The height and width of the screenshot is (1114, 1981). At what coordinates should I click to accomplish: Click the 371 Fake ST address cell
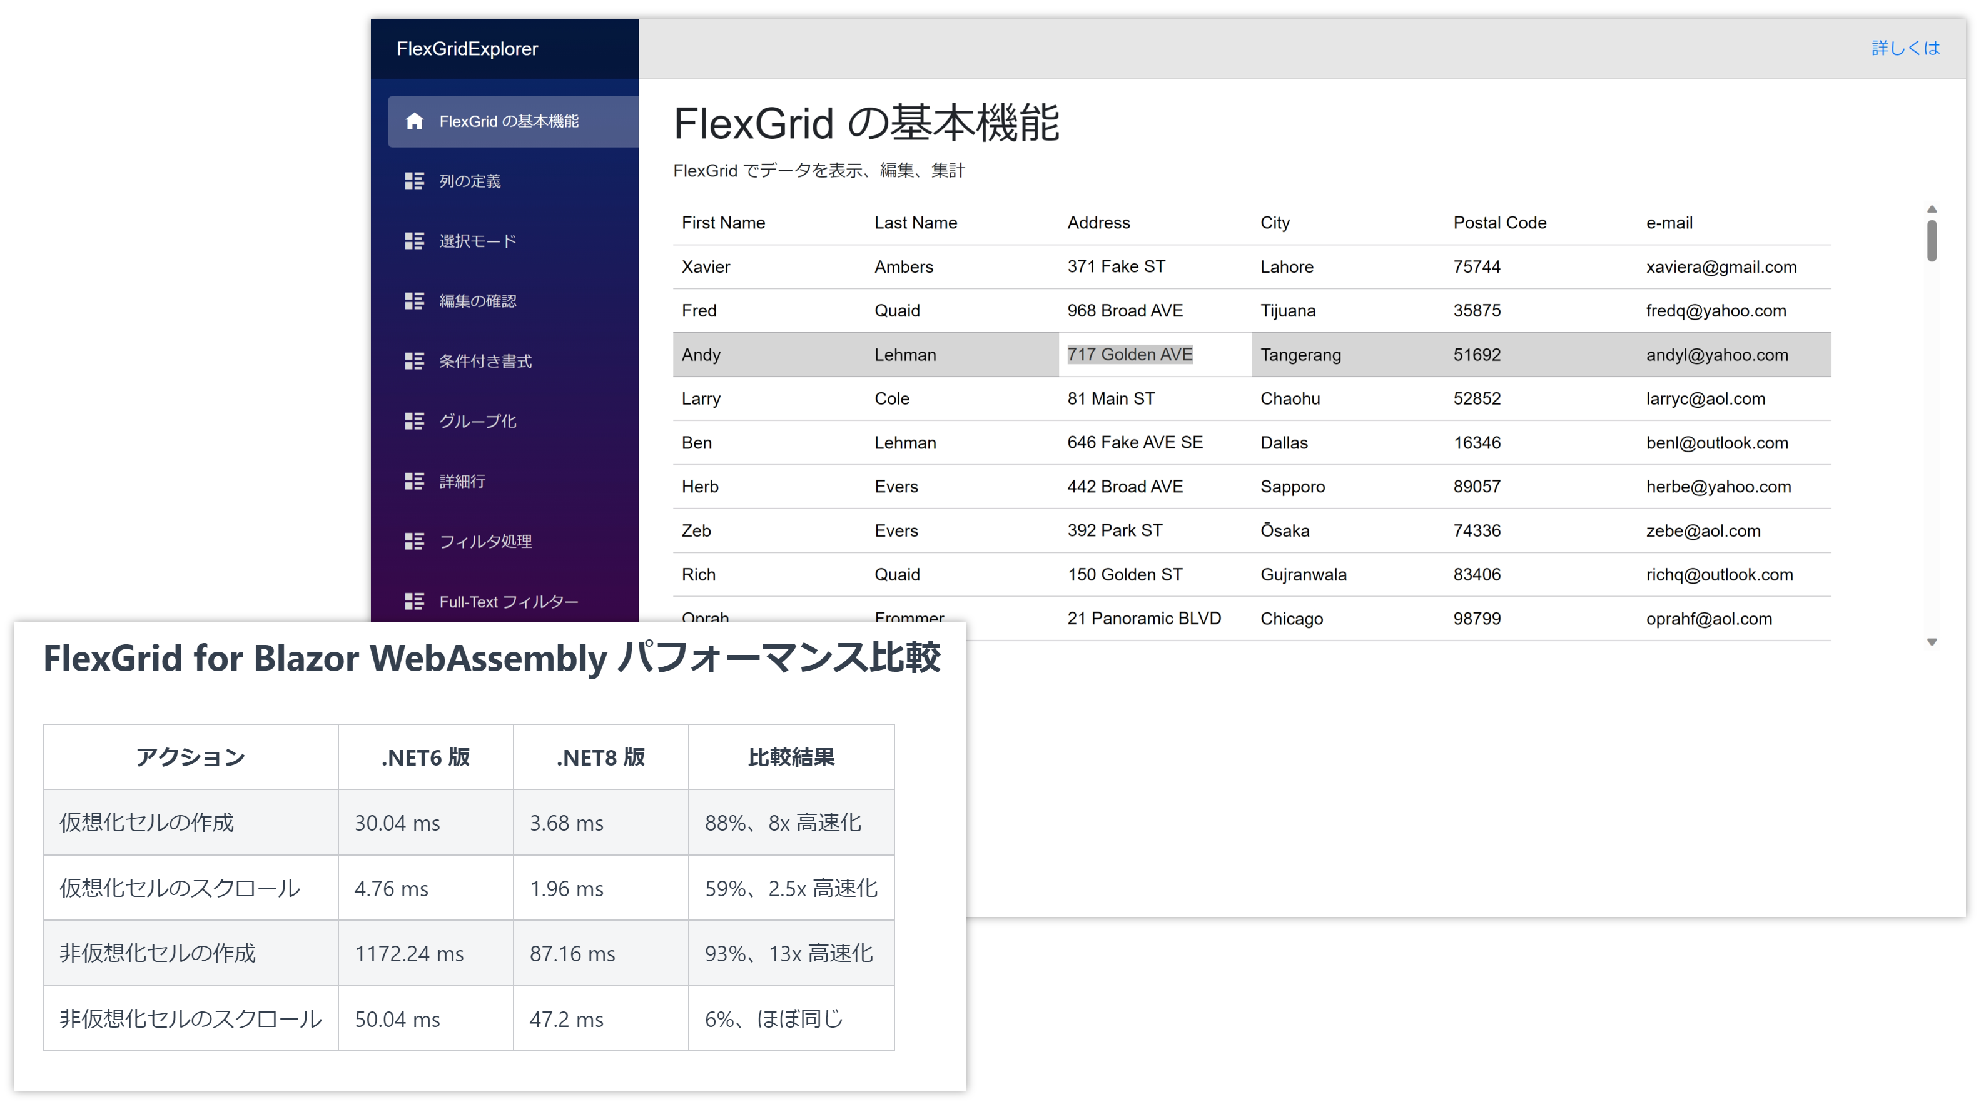(x=1155, y=267)
